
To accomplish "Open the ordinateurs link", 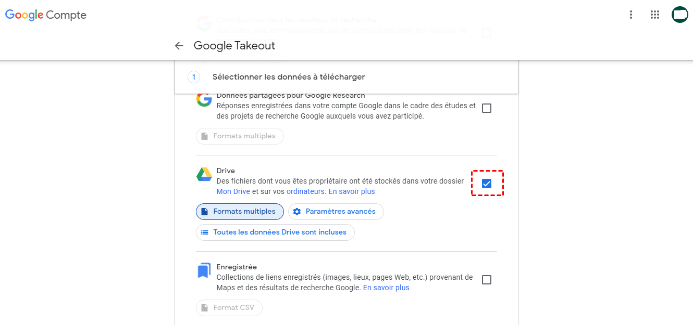I will pyautogui.click(x=305, y=191).
